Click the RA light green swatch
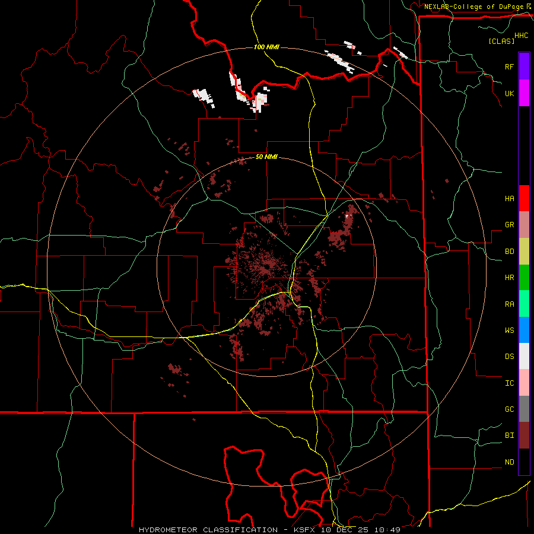Viewport: 534px width, 534px height. pos(524,304)
